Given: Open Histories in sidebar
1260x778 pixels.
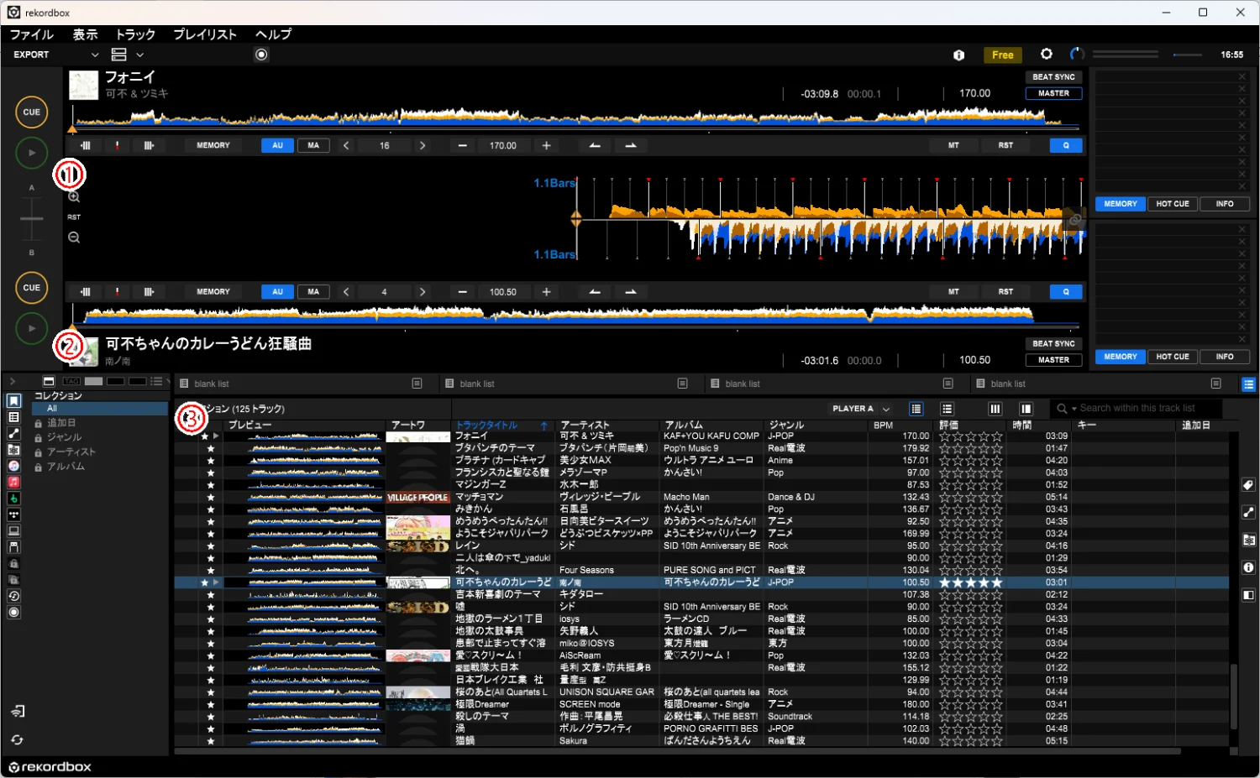Looking at the screenshot, I should coord(13,596).
